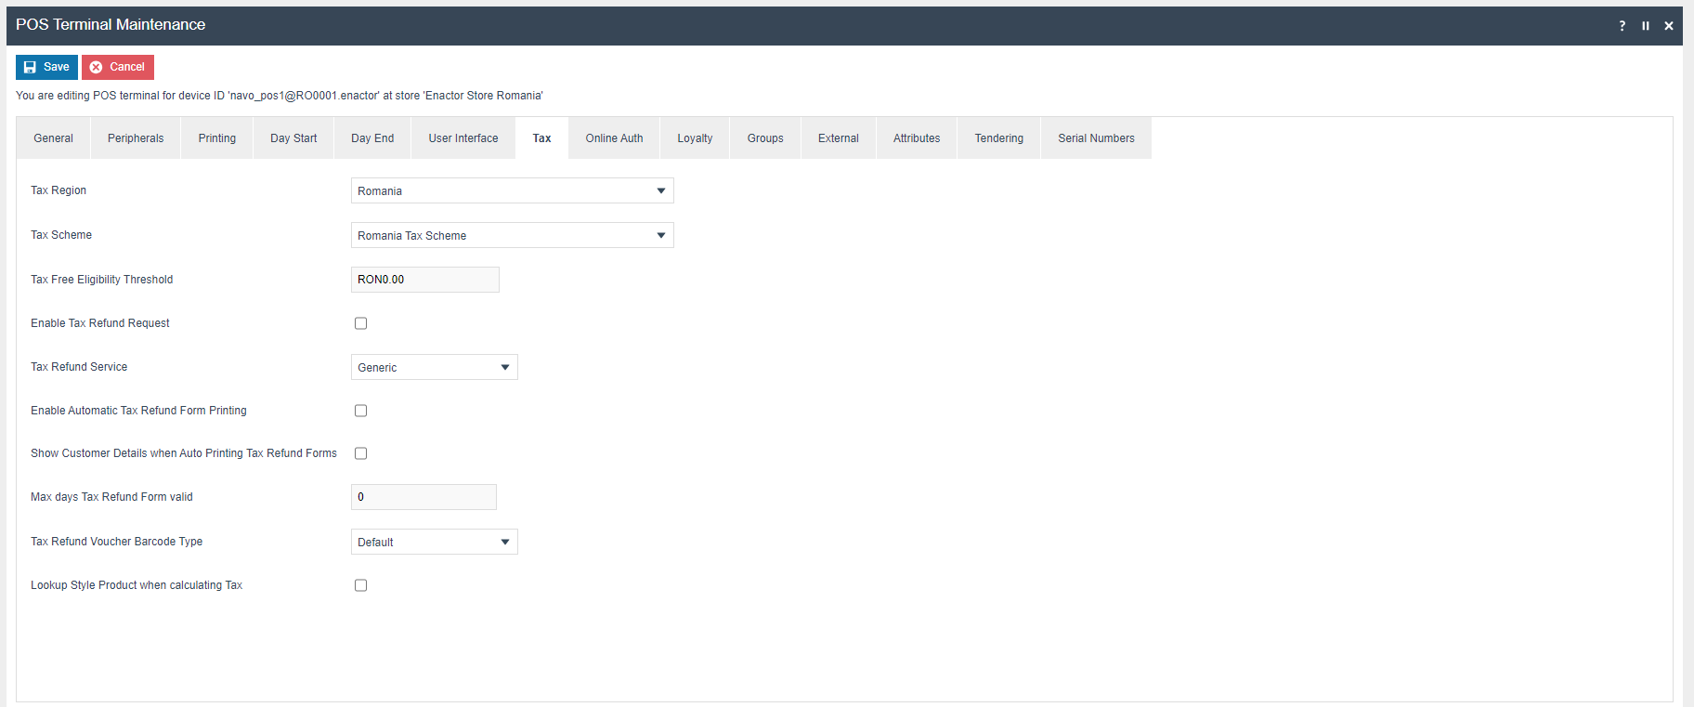Image resolution: width=1694 pixels, height=707 pixels.
Task: Click the Max days Tax Refund Form field
Action: (x=423, y=497)
